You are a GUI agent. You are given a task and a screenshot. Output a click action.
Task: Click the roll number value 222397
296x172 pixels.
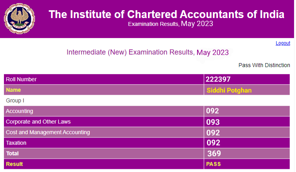pyautogui.click(x=218, y=79)
